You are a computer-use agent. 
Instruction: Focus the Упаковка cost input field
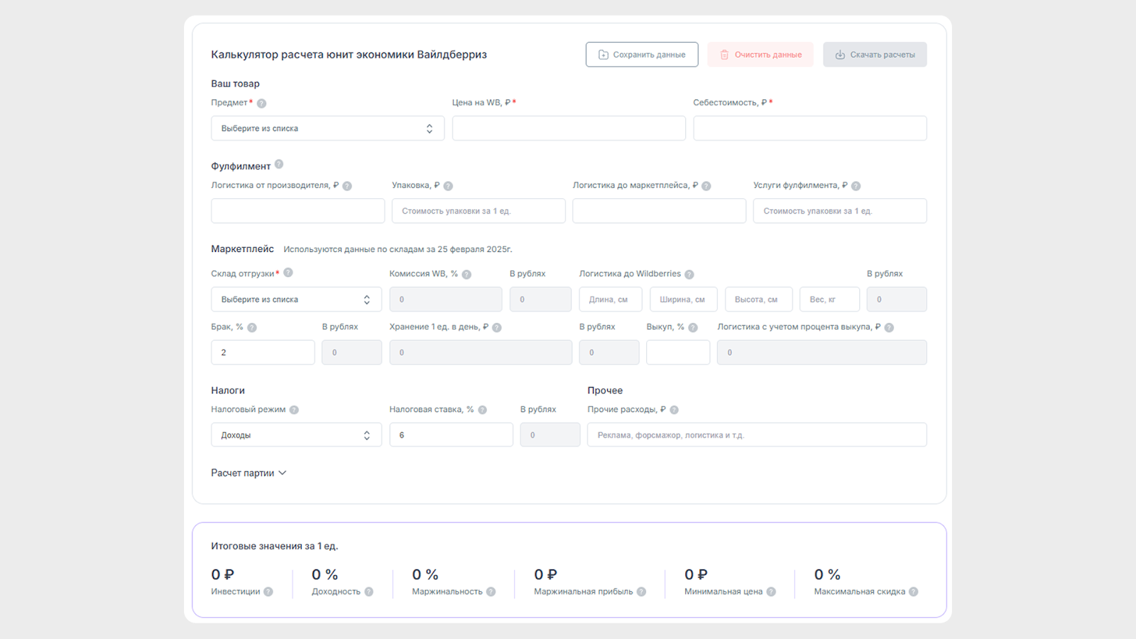(x=479, y=211)
